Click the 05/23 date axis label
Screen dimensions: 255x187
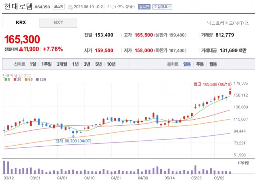point(196,178)
